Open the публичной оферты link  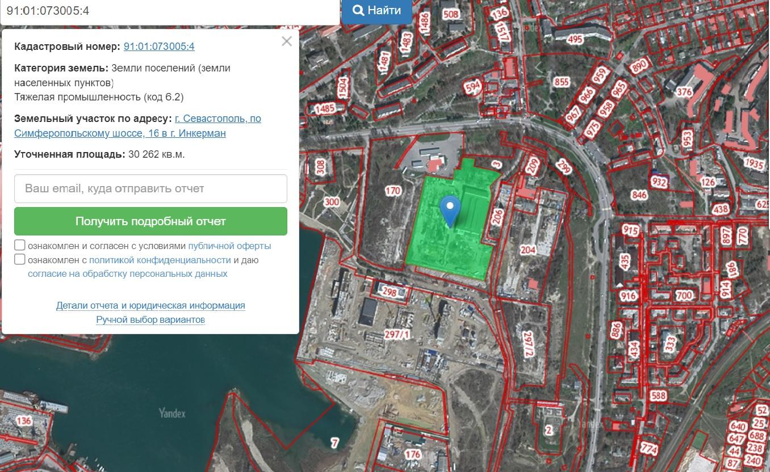pos(229,246)
